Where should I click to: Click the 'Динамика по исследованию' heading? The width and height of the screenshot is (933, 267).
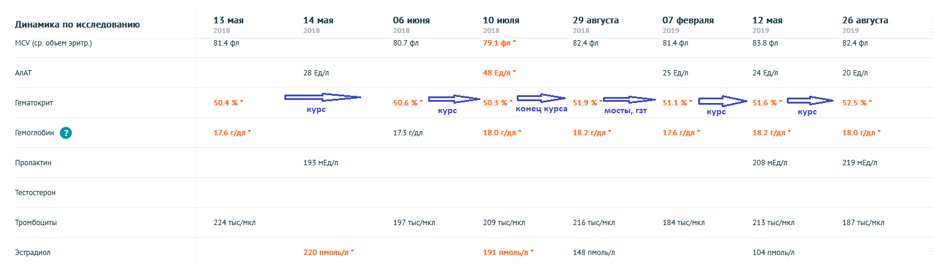[x=77, y=25]
